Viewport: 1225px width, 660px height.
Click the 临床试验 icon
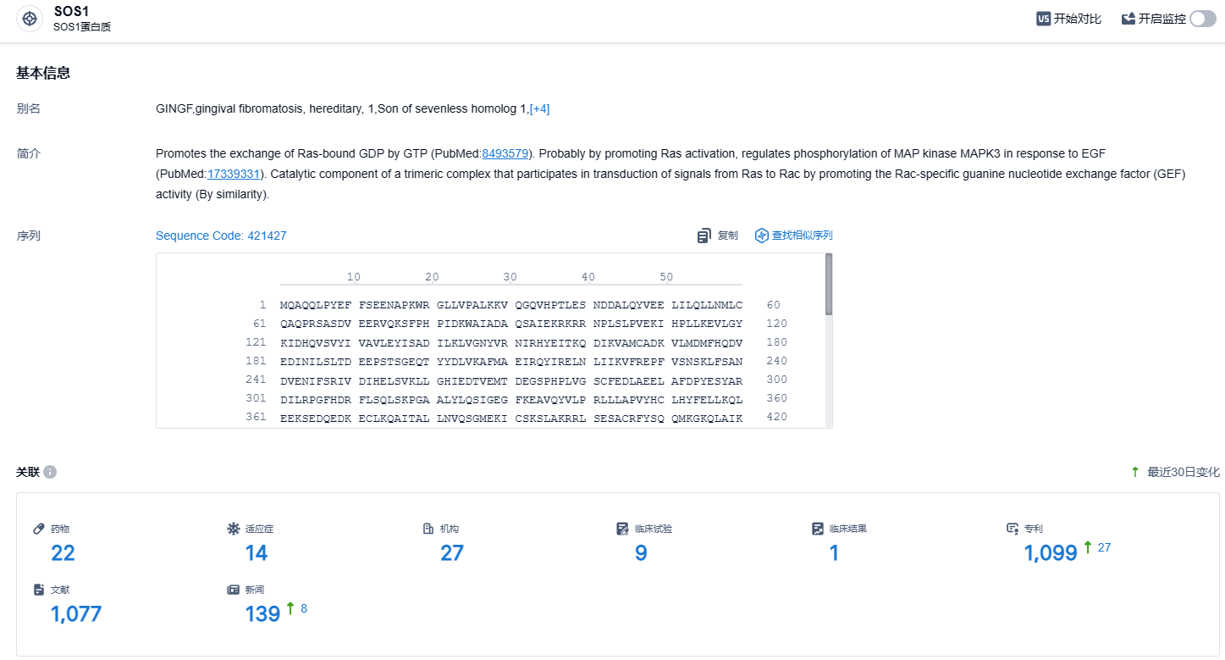pos(623,529)
